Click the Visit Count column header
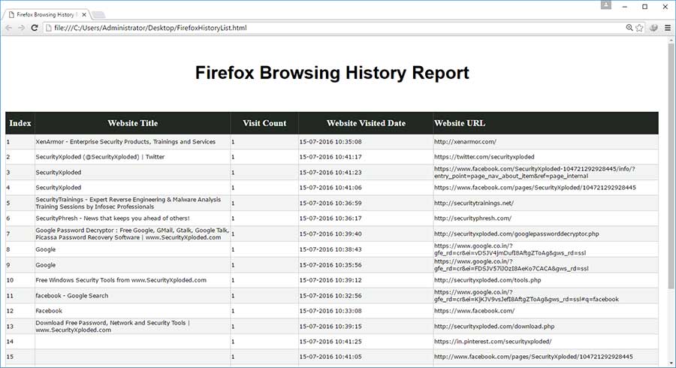Screen dimensions: 676x368 tap(264, 123)
